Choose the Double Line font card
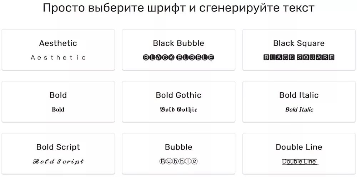 (299, 153)
